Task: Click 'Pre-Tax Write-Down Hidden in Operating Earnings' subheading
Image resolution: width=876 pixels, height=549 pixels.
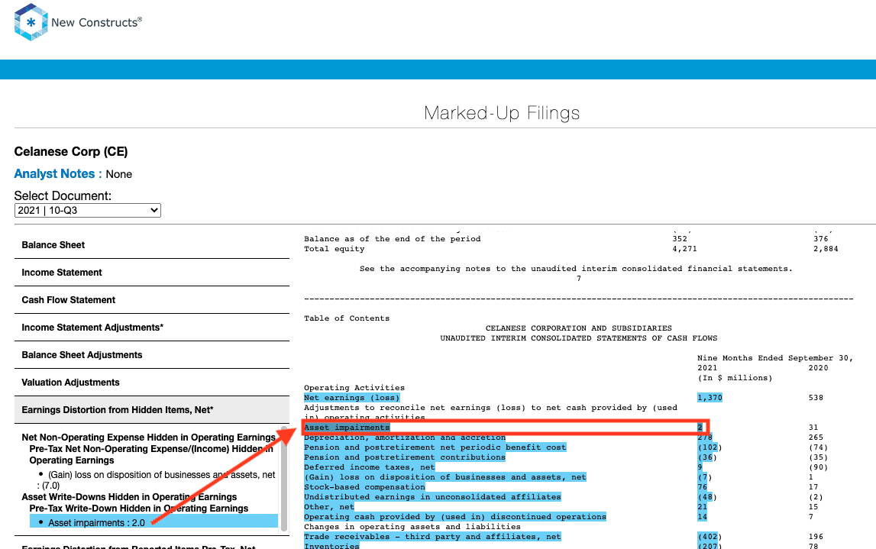Action: click(138, 509)
